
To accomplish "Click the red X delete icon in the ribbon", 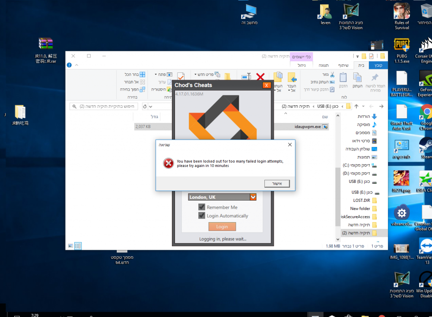I will (x=260, y=77).
